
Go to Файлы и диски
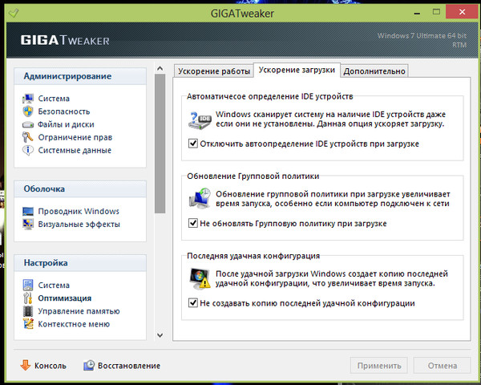(x=66, y=124)
